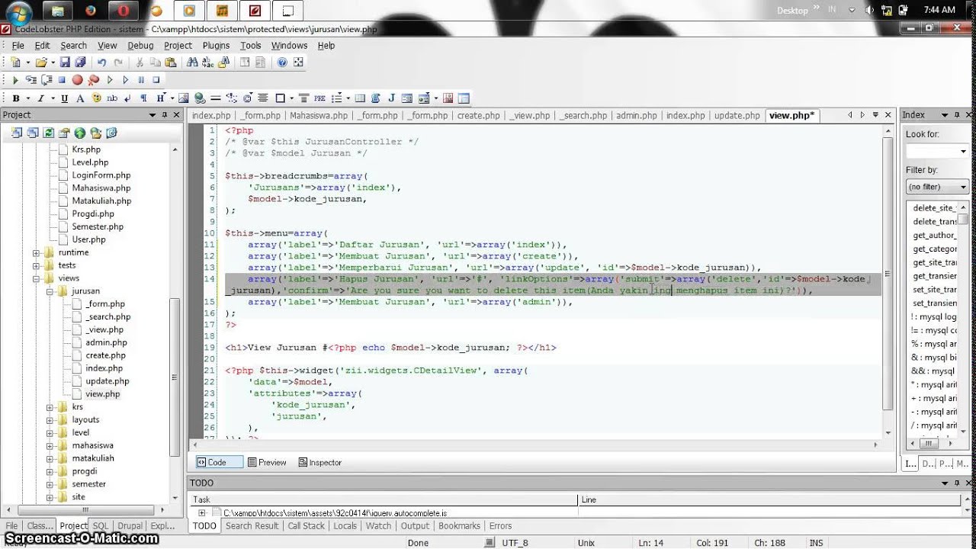Click the Replace text icon
976x549 pixels.
(208, 63)
